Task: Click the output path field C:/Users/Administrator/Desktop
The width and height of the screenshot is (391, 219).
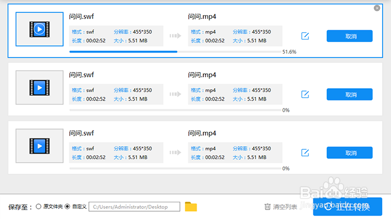Action: click(135, 207)
